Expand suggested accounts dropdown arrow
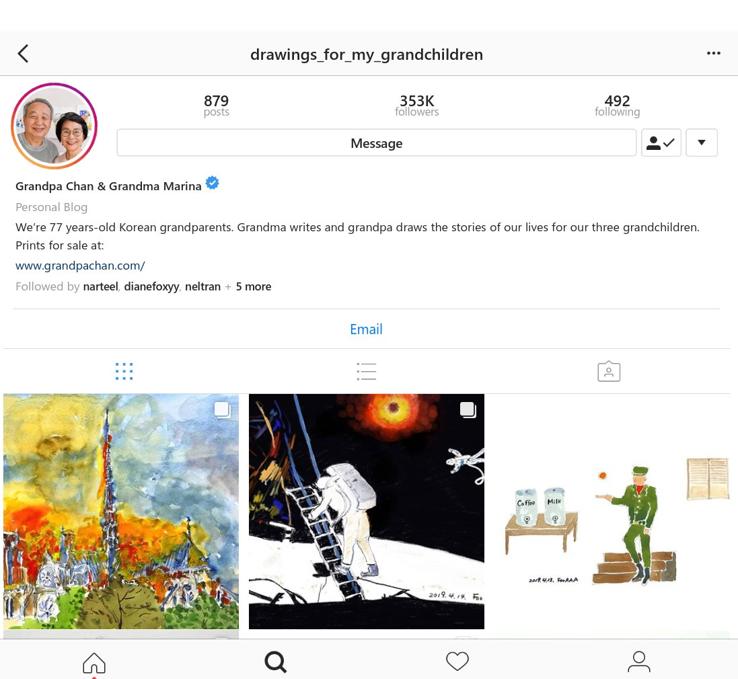The image size is (738, 679). pyautogui.click(x=701, y=143)
